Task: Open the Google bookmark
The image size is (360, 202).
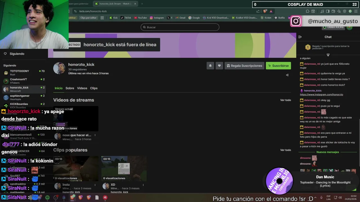Action: pos(194,18)
